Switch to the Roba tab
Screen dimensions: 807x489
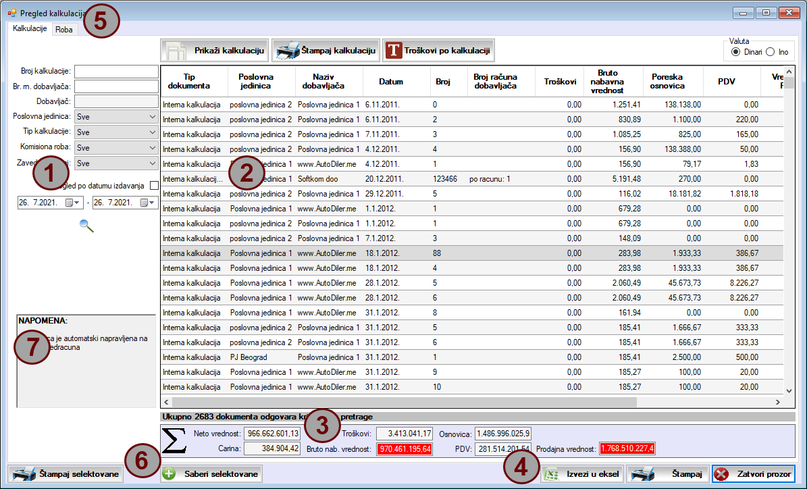pyautogui.click(x=64, y=29)
